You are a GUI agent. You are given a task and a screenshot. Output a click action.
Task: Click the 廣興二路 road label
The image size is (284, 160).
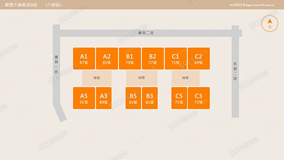tap(146, 33)
